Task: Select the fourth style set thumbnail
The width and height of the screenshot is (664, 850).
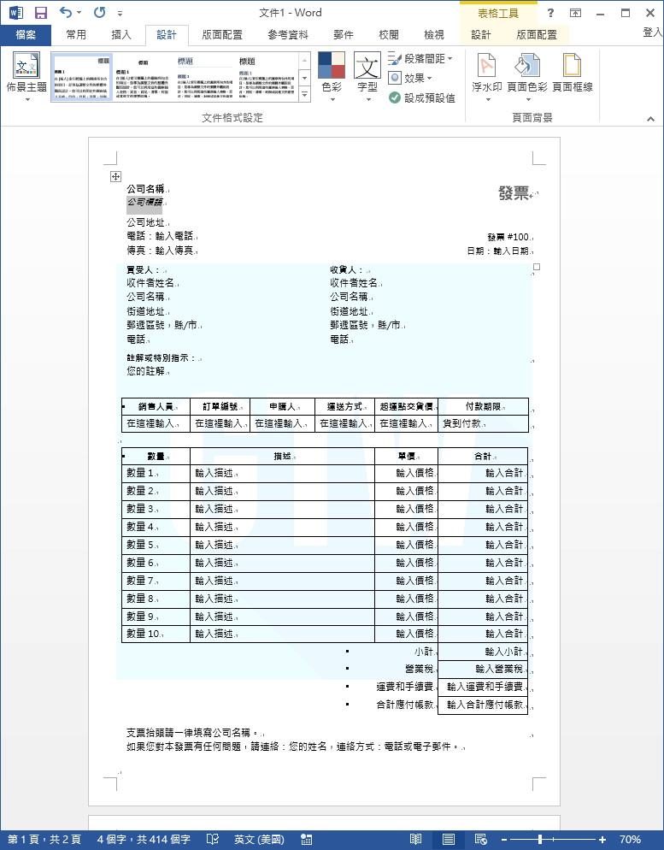Action: tap(267, 77)
